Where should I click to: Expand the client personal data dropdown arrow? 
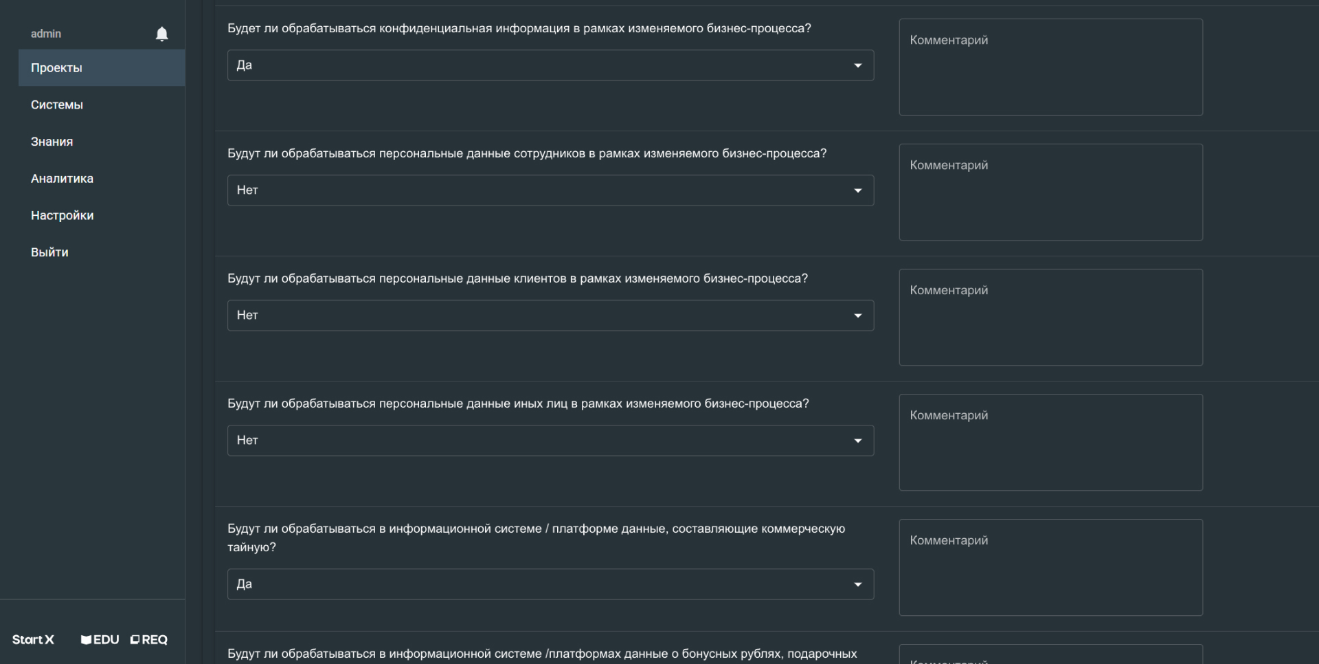click(858, 316)
